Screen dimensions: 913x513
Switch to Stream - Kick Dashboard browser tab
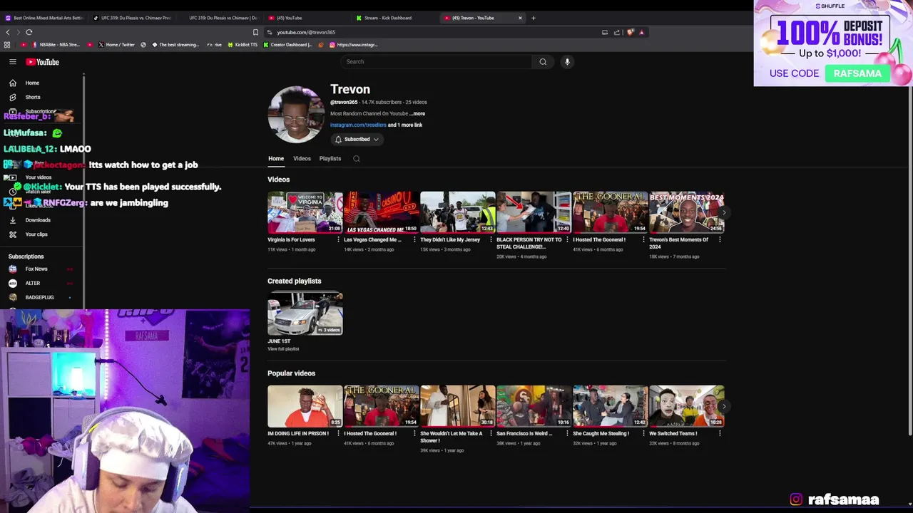[387, 18]
